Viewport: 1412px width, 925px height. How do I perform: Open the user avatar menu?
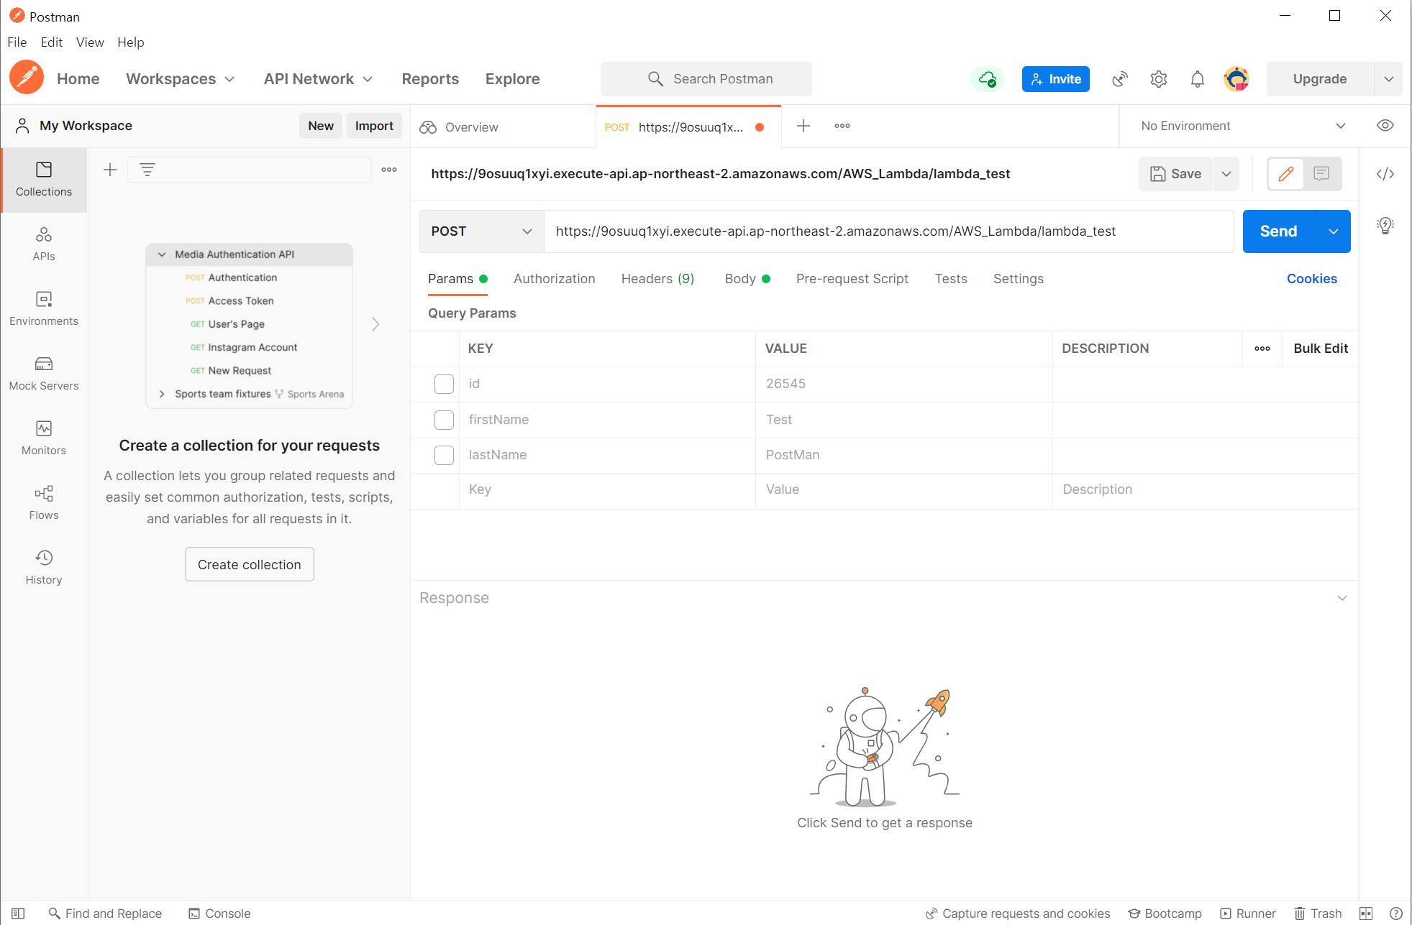coord(1236,79)
